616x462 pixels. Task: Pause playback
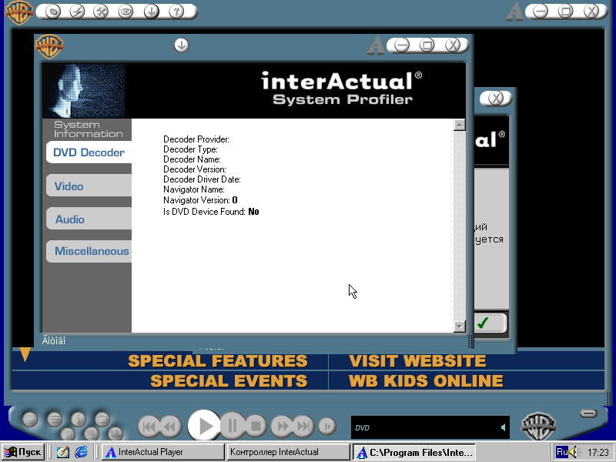coord(233,426)
